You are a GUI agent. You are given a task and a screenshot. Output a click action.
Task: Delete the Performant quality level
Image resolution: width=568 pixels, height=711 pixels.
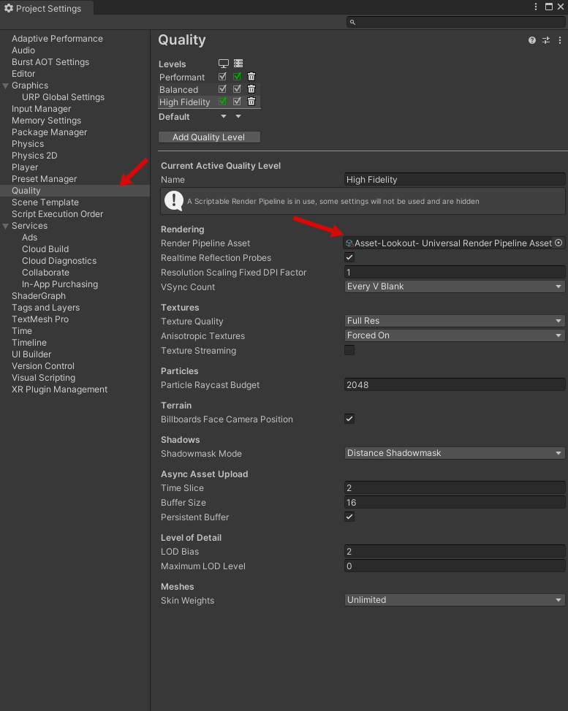click(251, 77)
